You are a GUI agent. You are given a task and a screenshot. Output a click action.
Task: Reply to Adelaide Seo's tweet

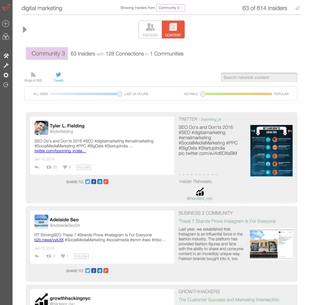(x=37, y=256)
